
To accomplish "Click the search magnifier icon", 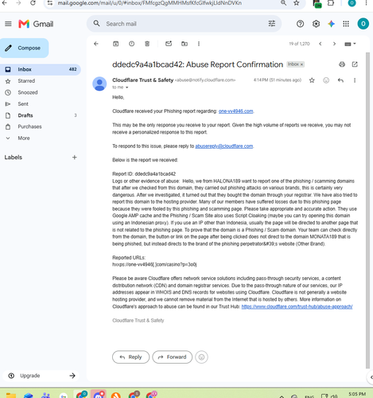I will [97, 24].
